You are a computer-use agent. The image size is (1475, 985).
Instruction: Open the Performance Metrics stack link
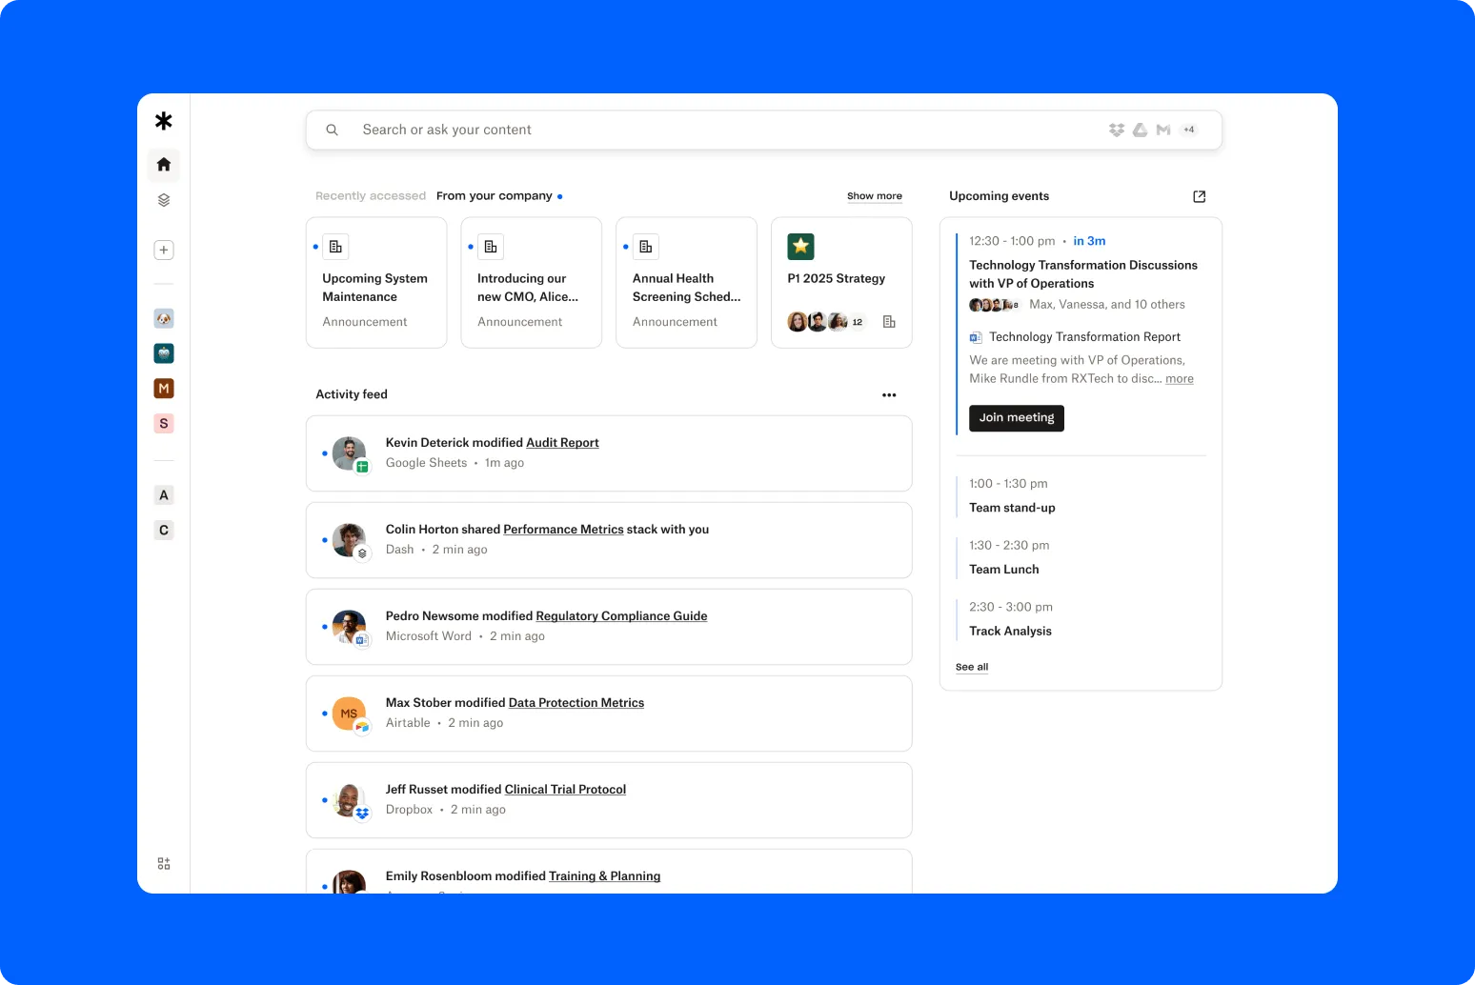(563, 530)
